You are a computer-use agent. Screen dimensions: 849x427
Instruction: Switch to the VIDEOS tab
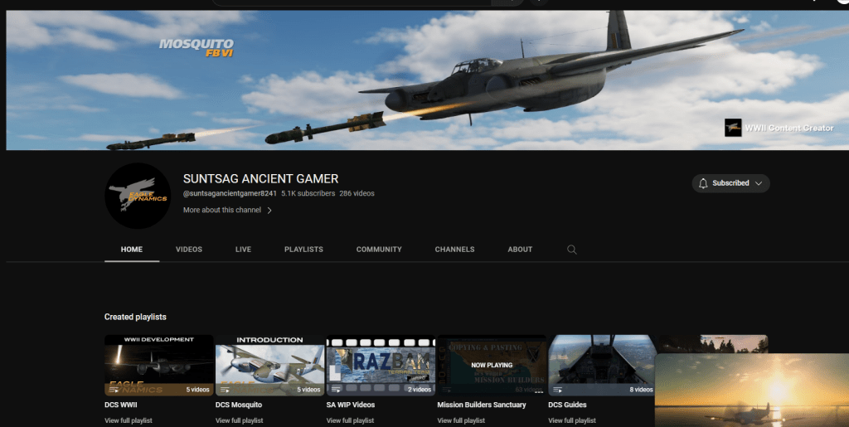point(189,250)
